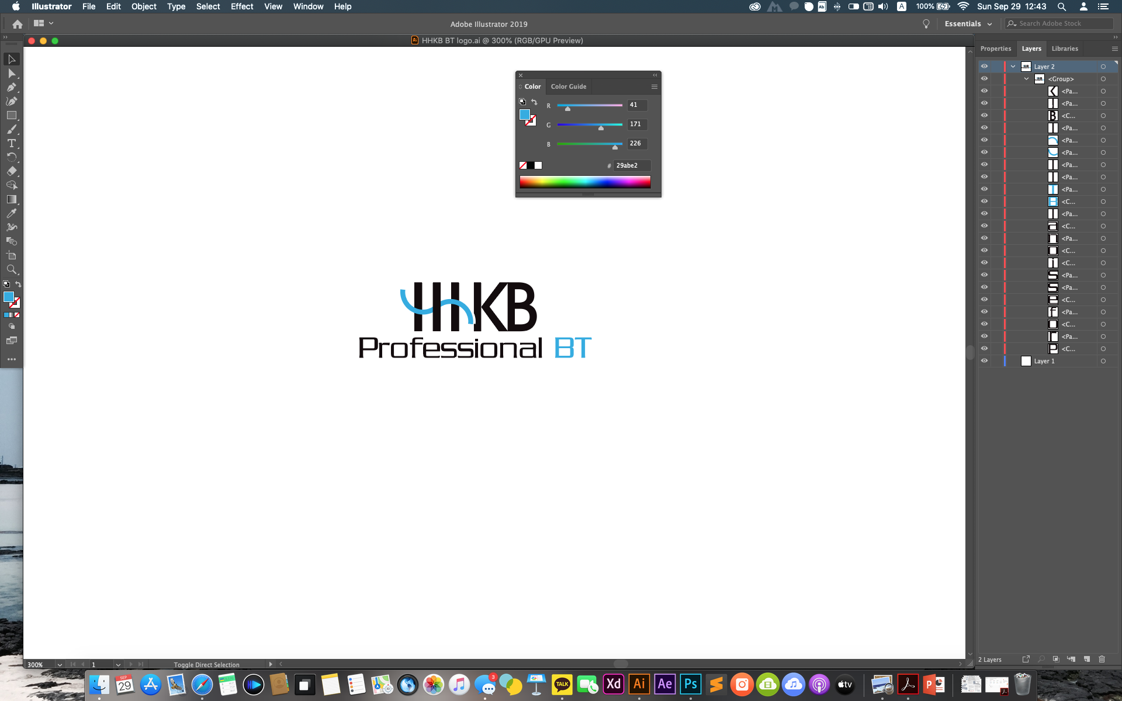Click Make/Release Clipping Mask icon

click(x=1056, y=659)
